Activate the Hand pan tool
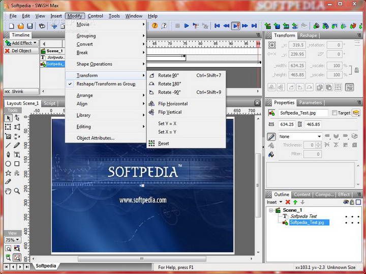Image resolution: width=366 pixels, height=274 pixels. [8, 191]
